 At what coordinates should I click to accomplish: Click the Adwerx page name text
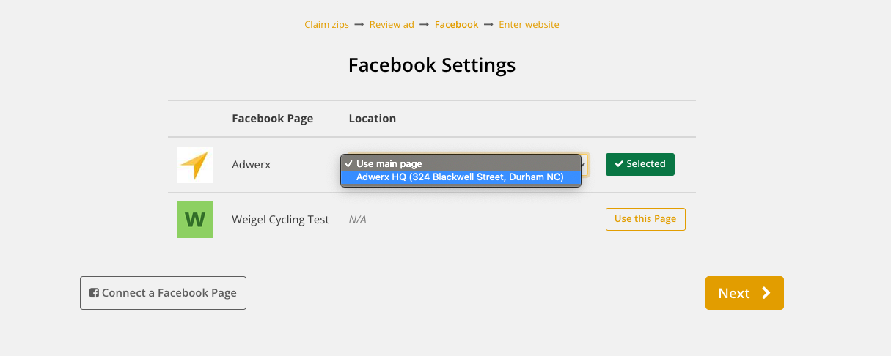[252, 165]
